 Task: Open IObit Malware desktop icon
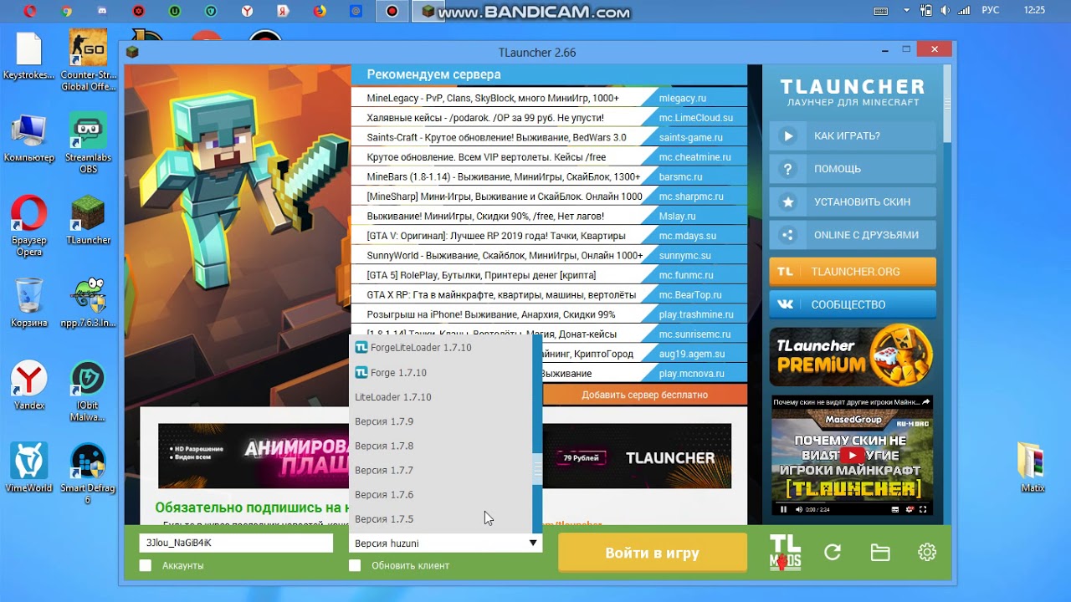point(88,391)
